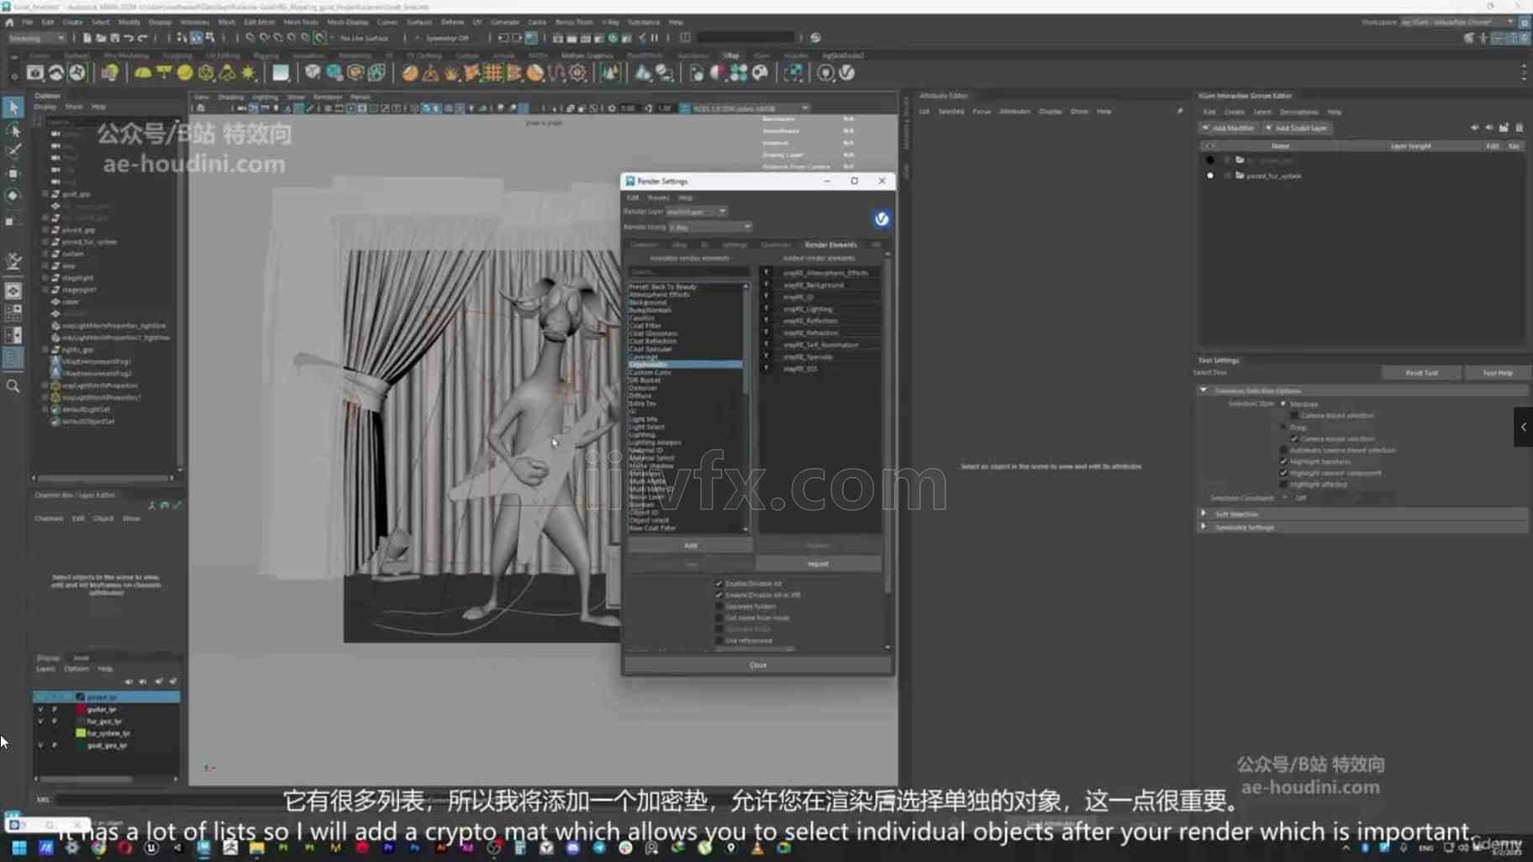
Task: Click Add button under available render elements
Action: click(x=690, y=545)
